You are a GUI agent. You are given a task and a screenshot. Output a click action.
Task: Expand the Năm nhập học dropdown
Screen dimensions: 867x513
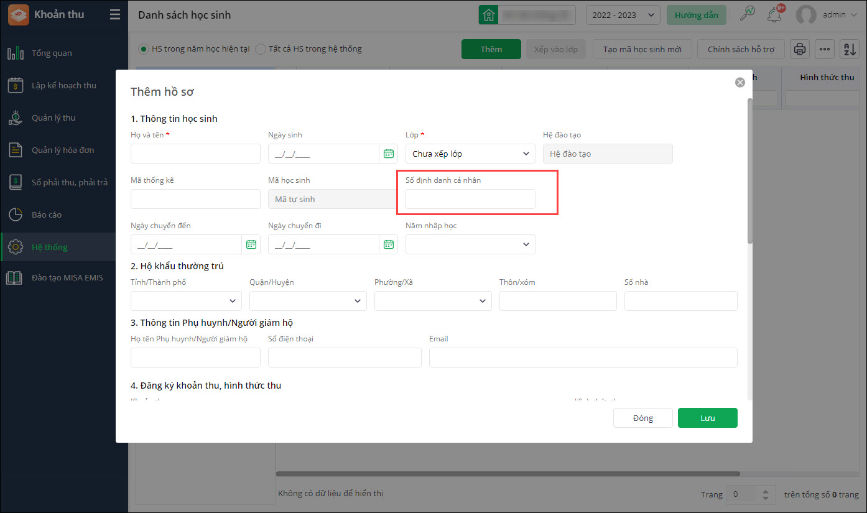pyautogui.click(x=470, y=244)
